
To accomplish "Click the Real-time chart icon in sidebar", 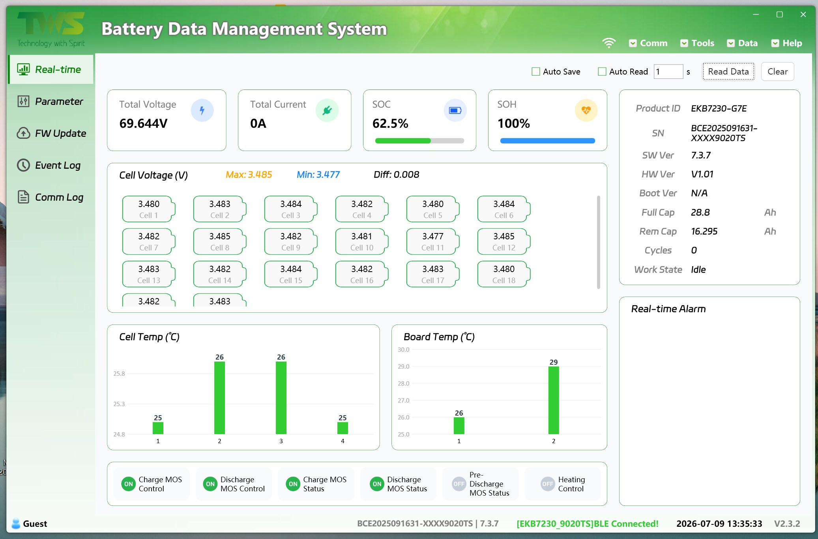I will 23,69.
